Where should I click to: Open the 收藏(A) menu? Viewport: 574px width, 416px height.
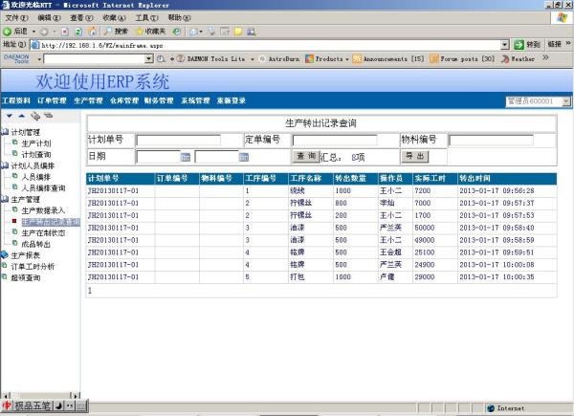[114, 18]
